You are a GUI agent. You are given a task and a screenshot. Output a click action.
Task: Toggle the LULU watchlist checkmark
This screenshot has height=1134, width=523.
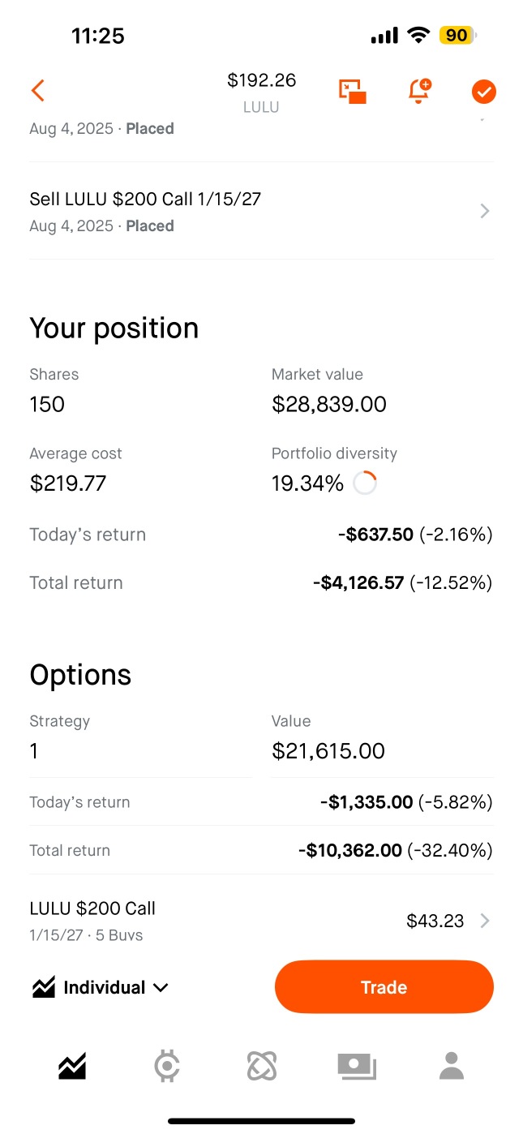click(x=484, y=92)
